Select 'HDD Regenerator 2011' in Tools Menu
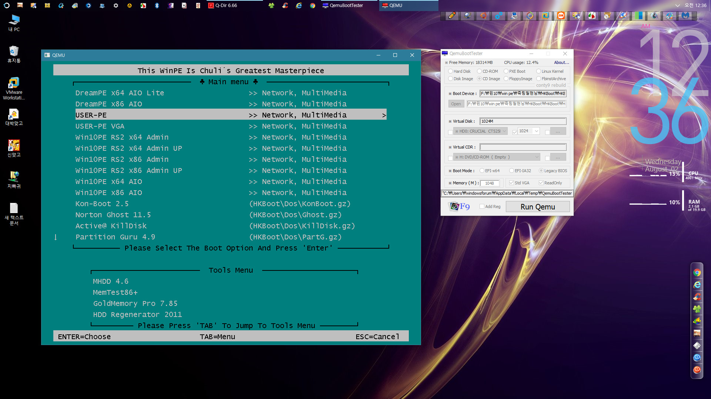This screenshot has height=399, width=711. coord(137,314)
